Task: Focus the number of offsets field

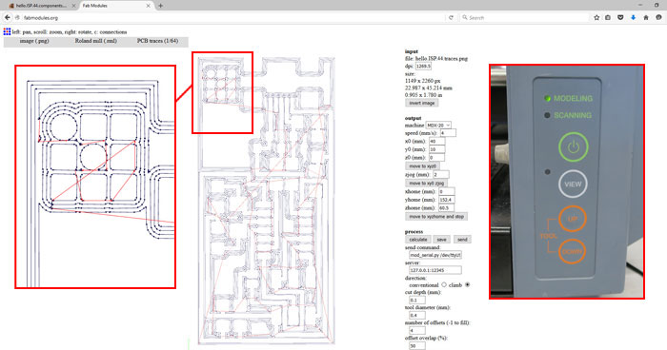Action: tap(417, 330)
